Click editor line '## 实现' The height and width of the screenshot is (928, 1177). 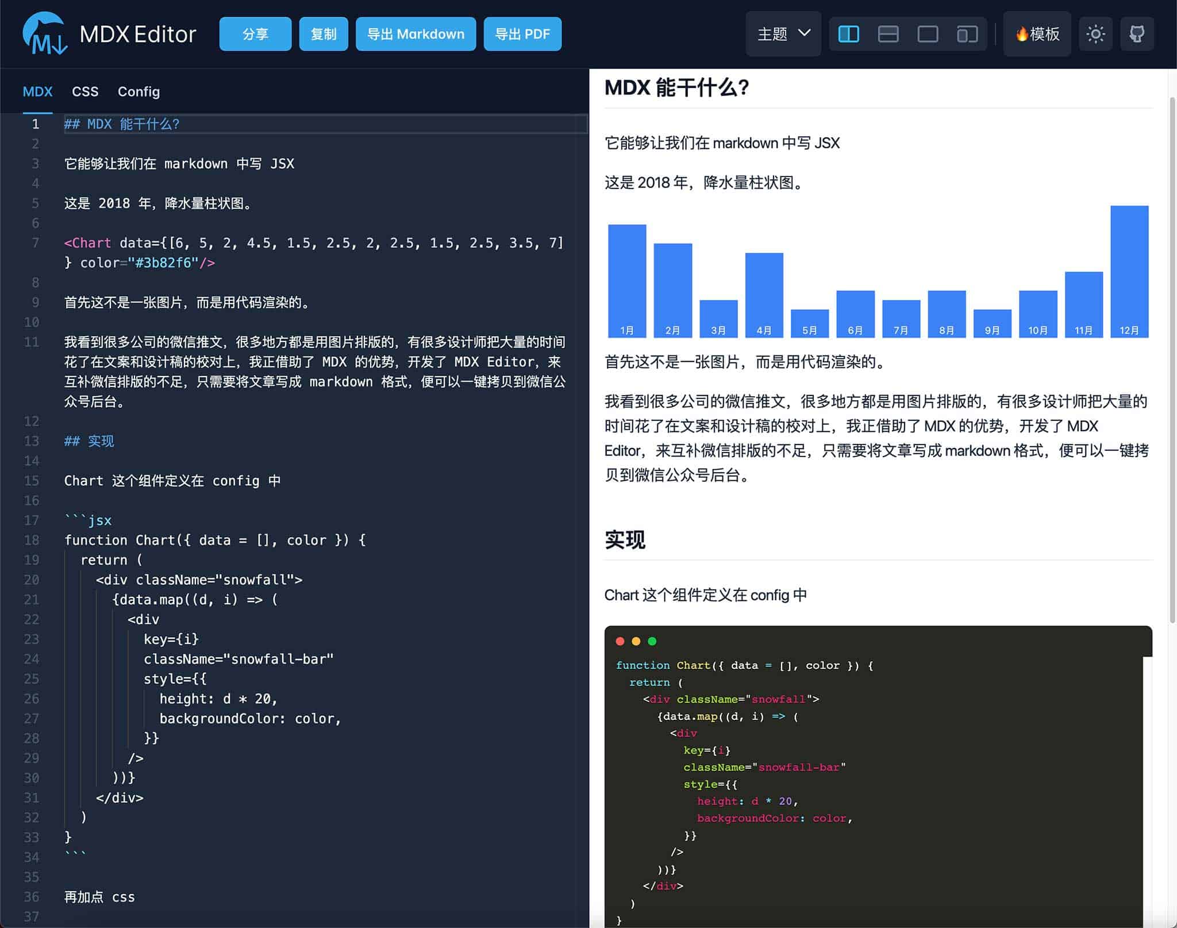(89, 441)
